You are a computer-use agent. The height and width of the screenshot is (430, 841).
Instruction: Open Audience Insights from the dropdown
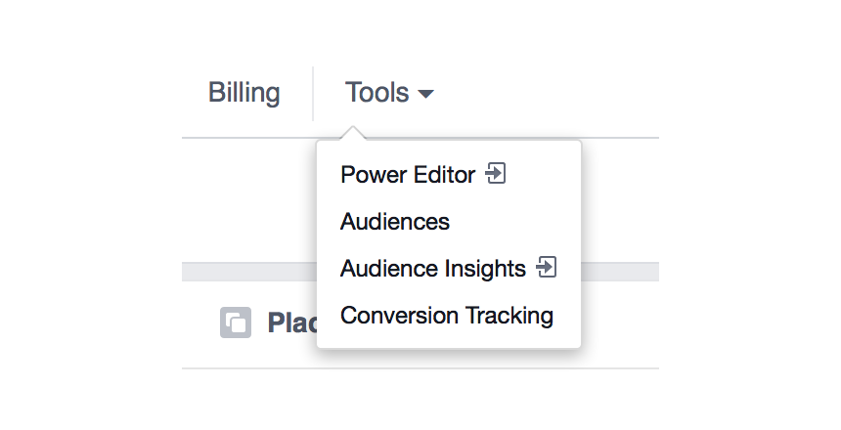coord(432,269)
